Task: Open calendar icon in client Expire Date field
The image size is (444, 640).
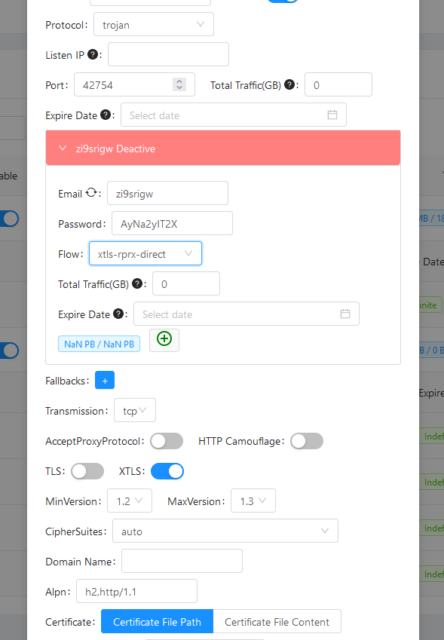Action: tap(345, 314)
